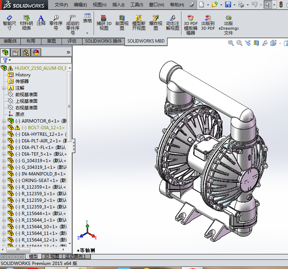Open the Tables (表格) dropdown arrow
The image size is (288, 269).
pyautogui.click(x=87, y=33)
